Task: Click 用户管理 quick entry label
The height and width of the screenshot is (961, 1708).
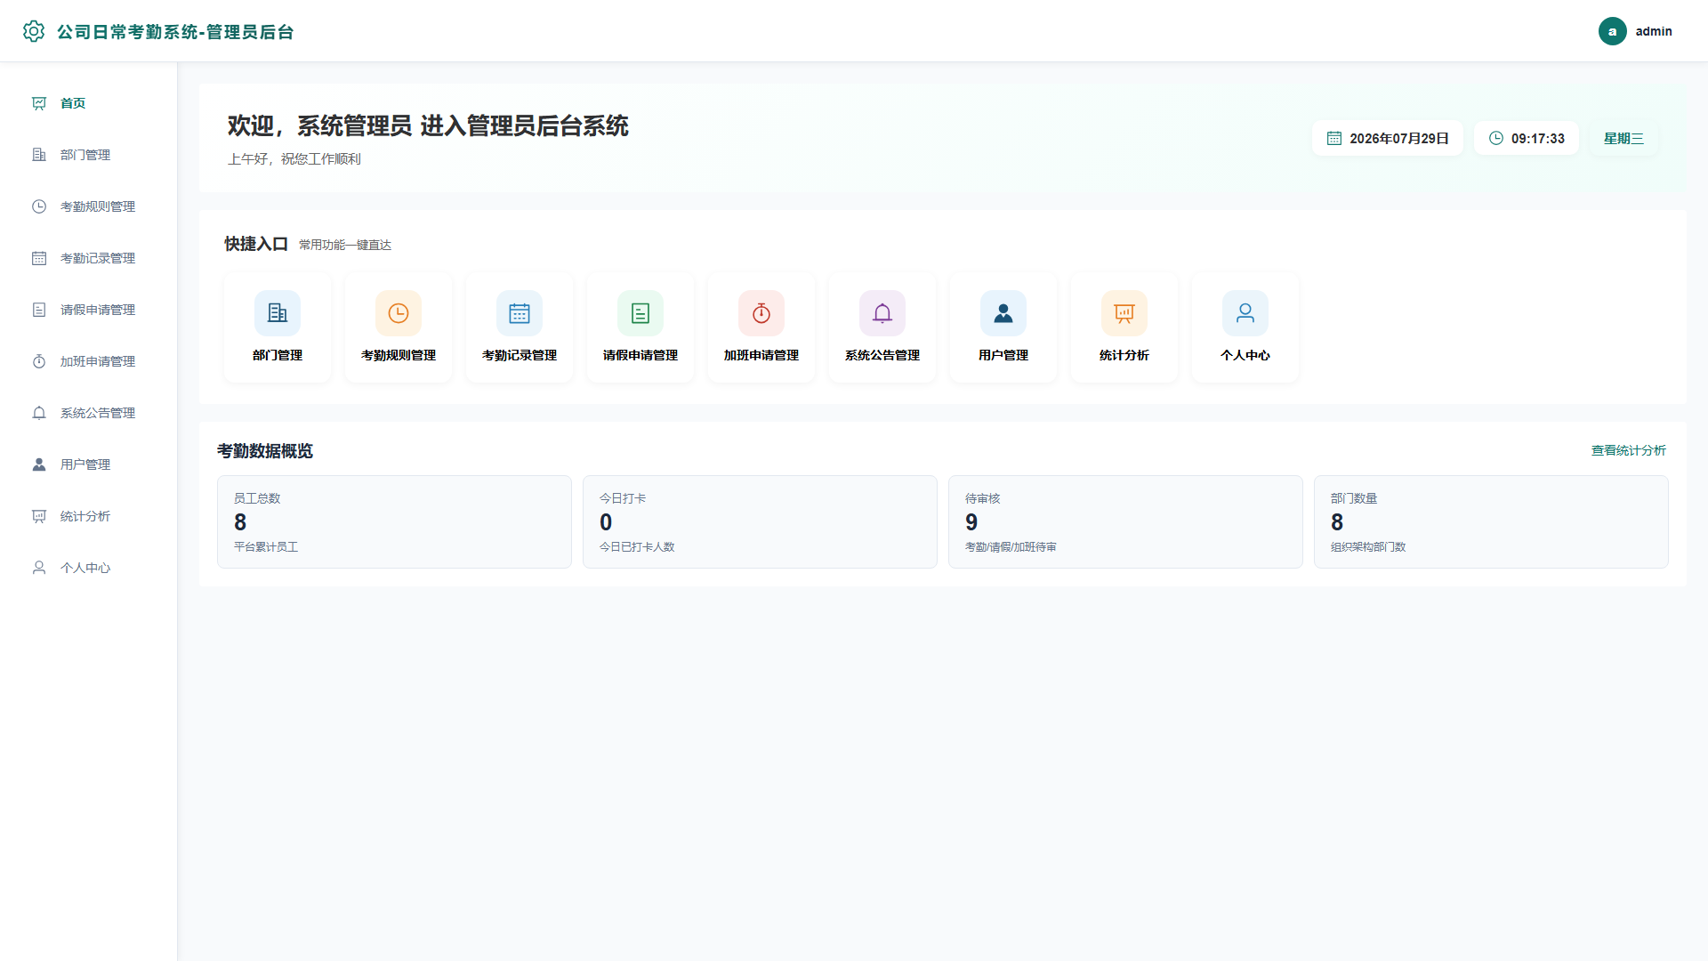Action: coord(1003,355)
